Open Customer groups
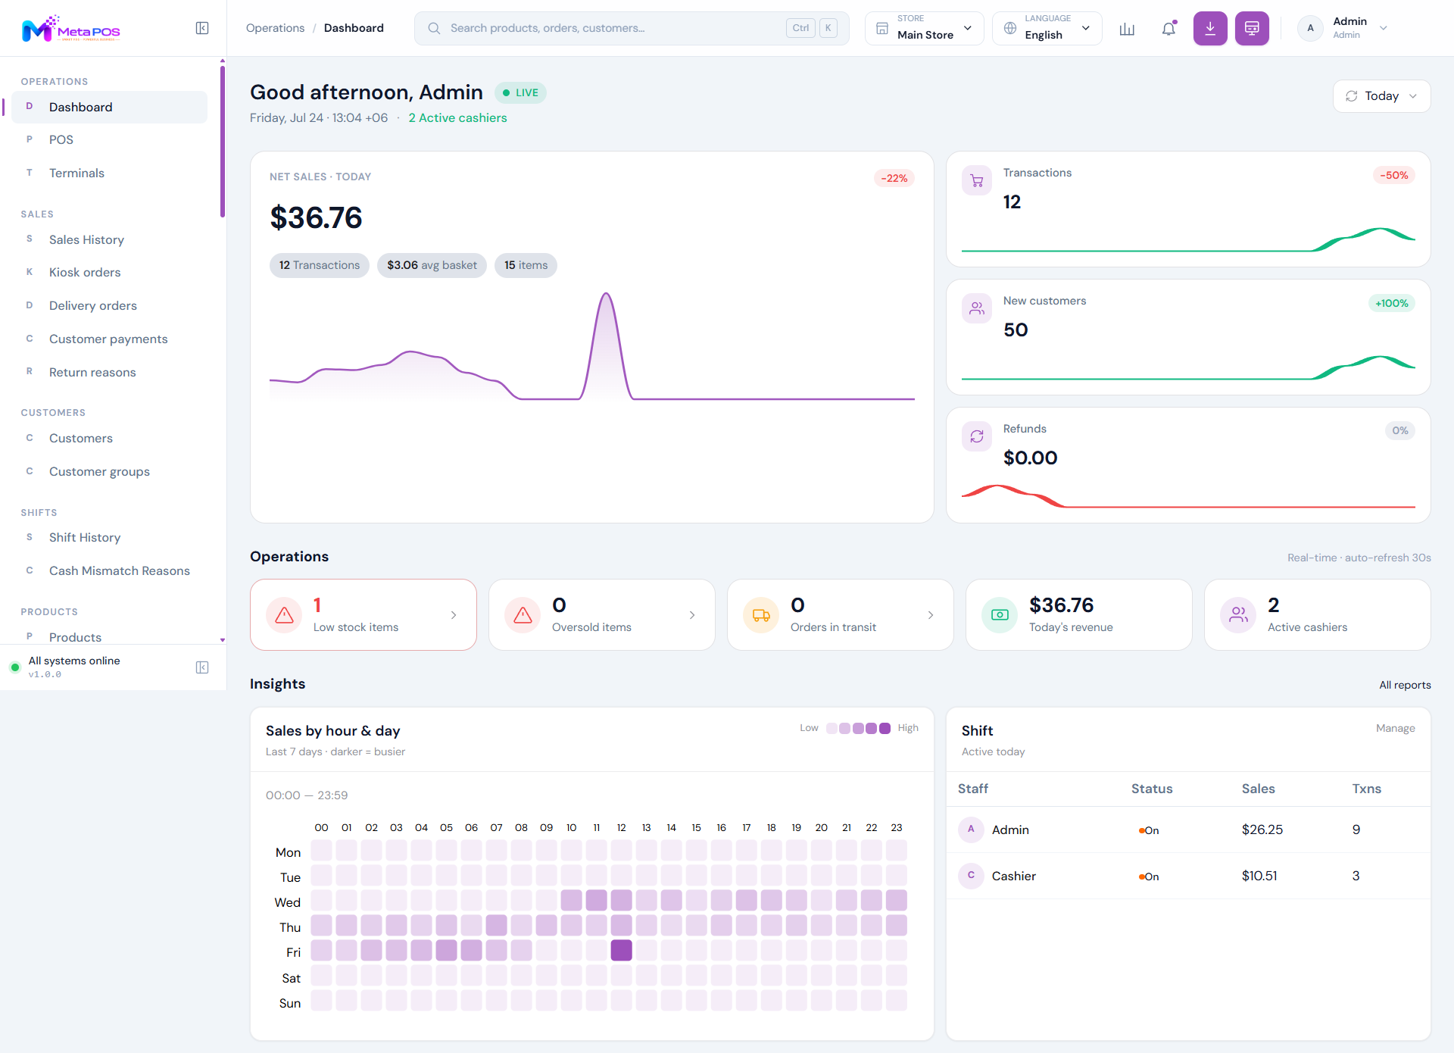Image resolution: width=1454 pixels, height=1053 pixels. [109, 472]
